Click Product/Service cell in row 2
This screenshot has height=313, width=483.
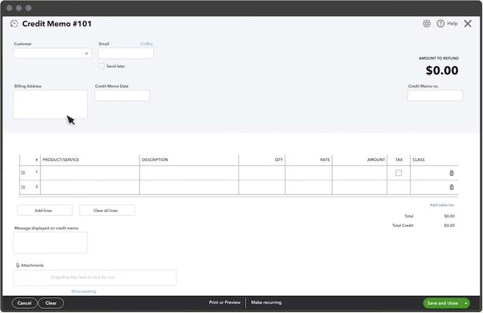pos(90,187)
